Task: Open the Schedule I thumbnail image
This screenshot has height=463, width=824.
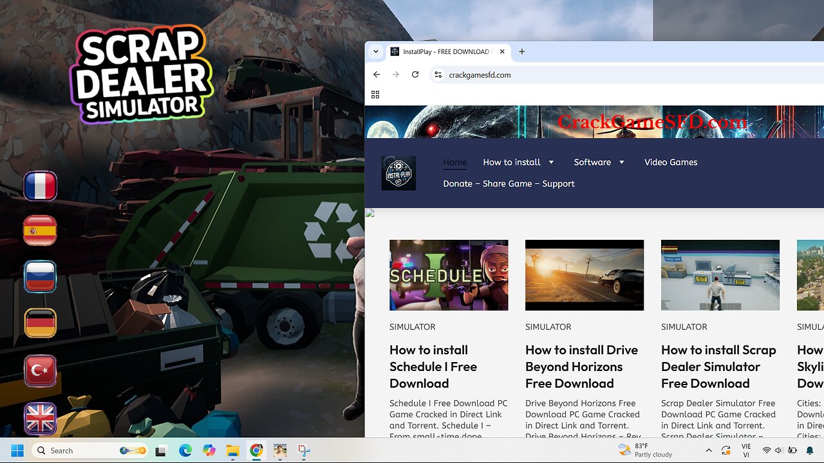Action: click(x=449, y=275)
